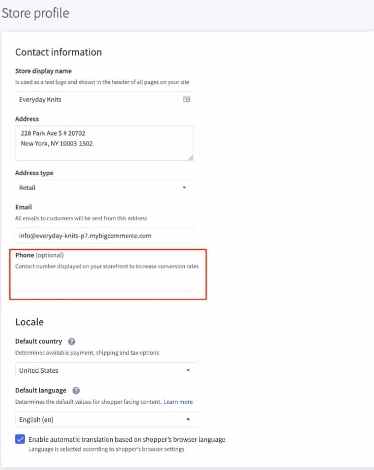Click the info@everyday-knits email field
The height and width of the screenshot is (470, 374).
pyautogui.click(x=104, y=235)
